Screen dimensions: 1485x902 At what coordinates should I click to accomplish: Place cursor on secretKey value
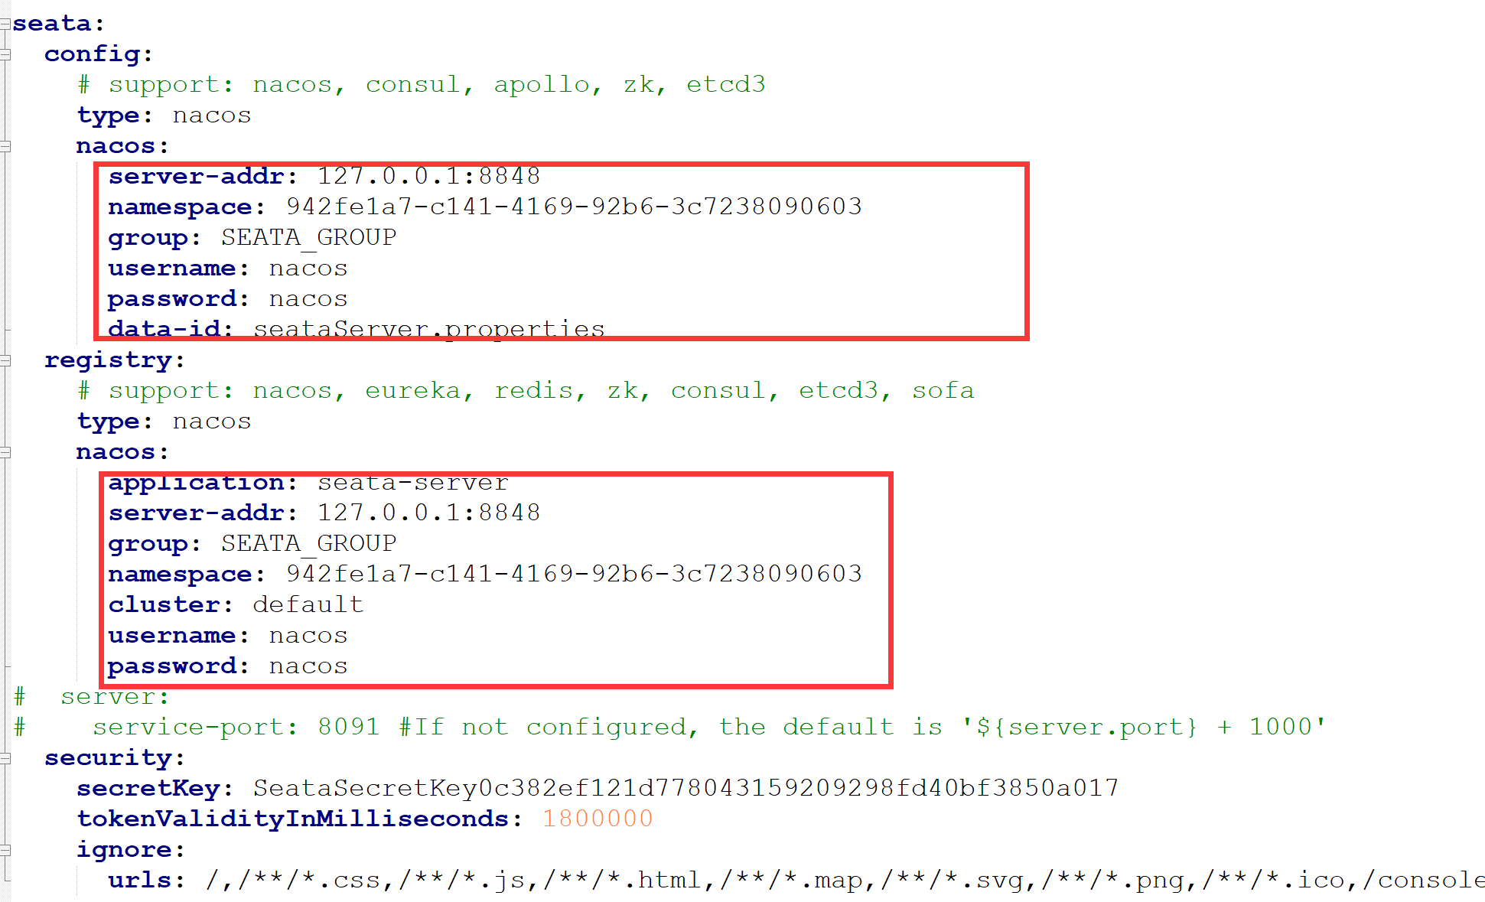point(686,788)
